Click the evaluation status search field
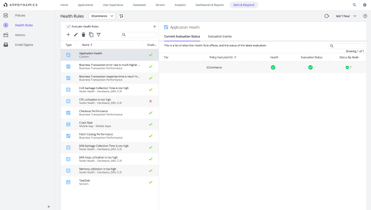This screenshot has width=371, height=210. [346, 46]
